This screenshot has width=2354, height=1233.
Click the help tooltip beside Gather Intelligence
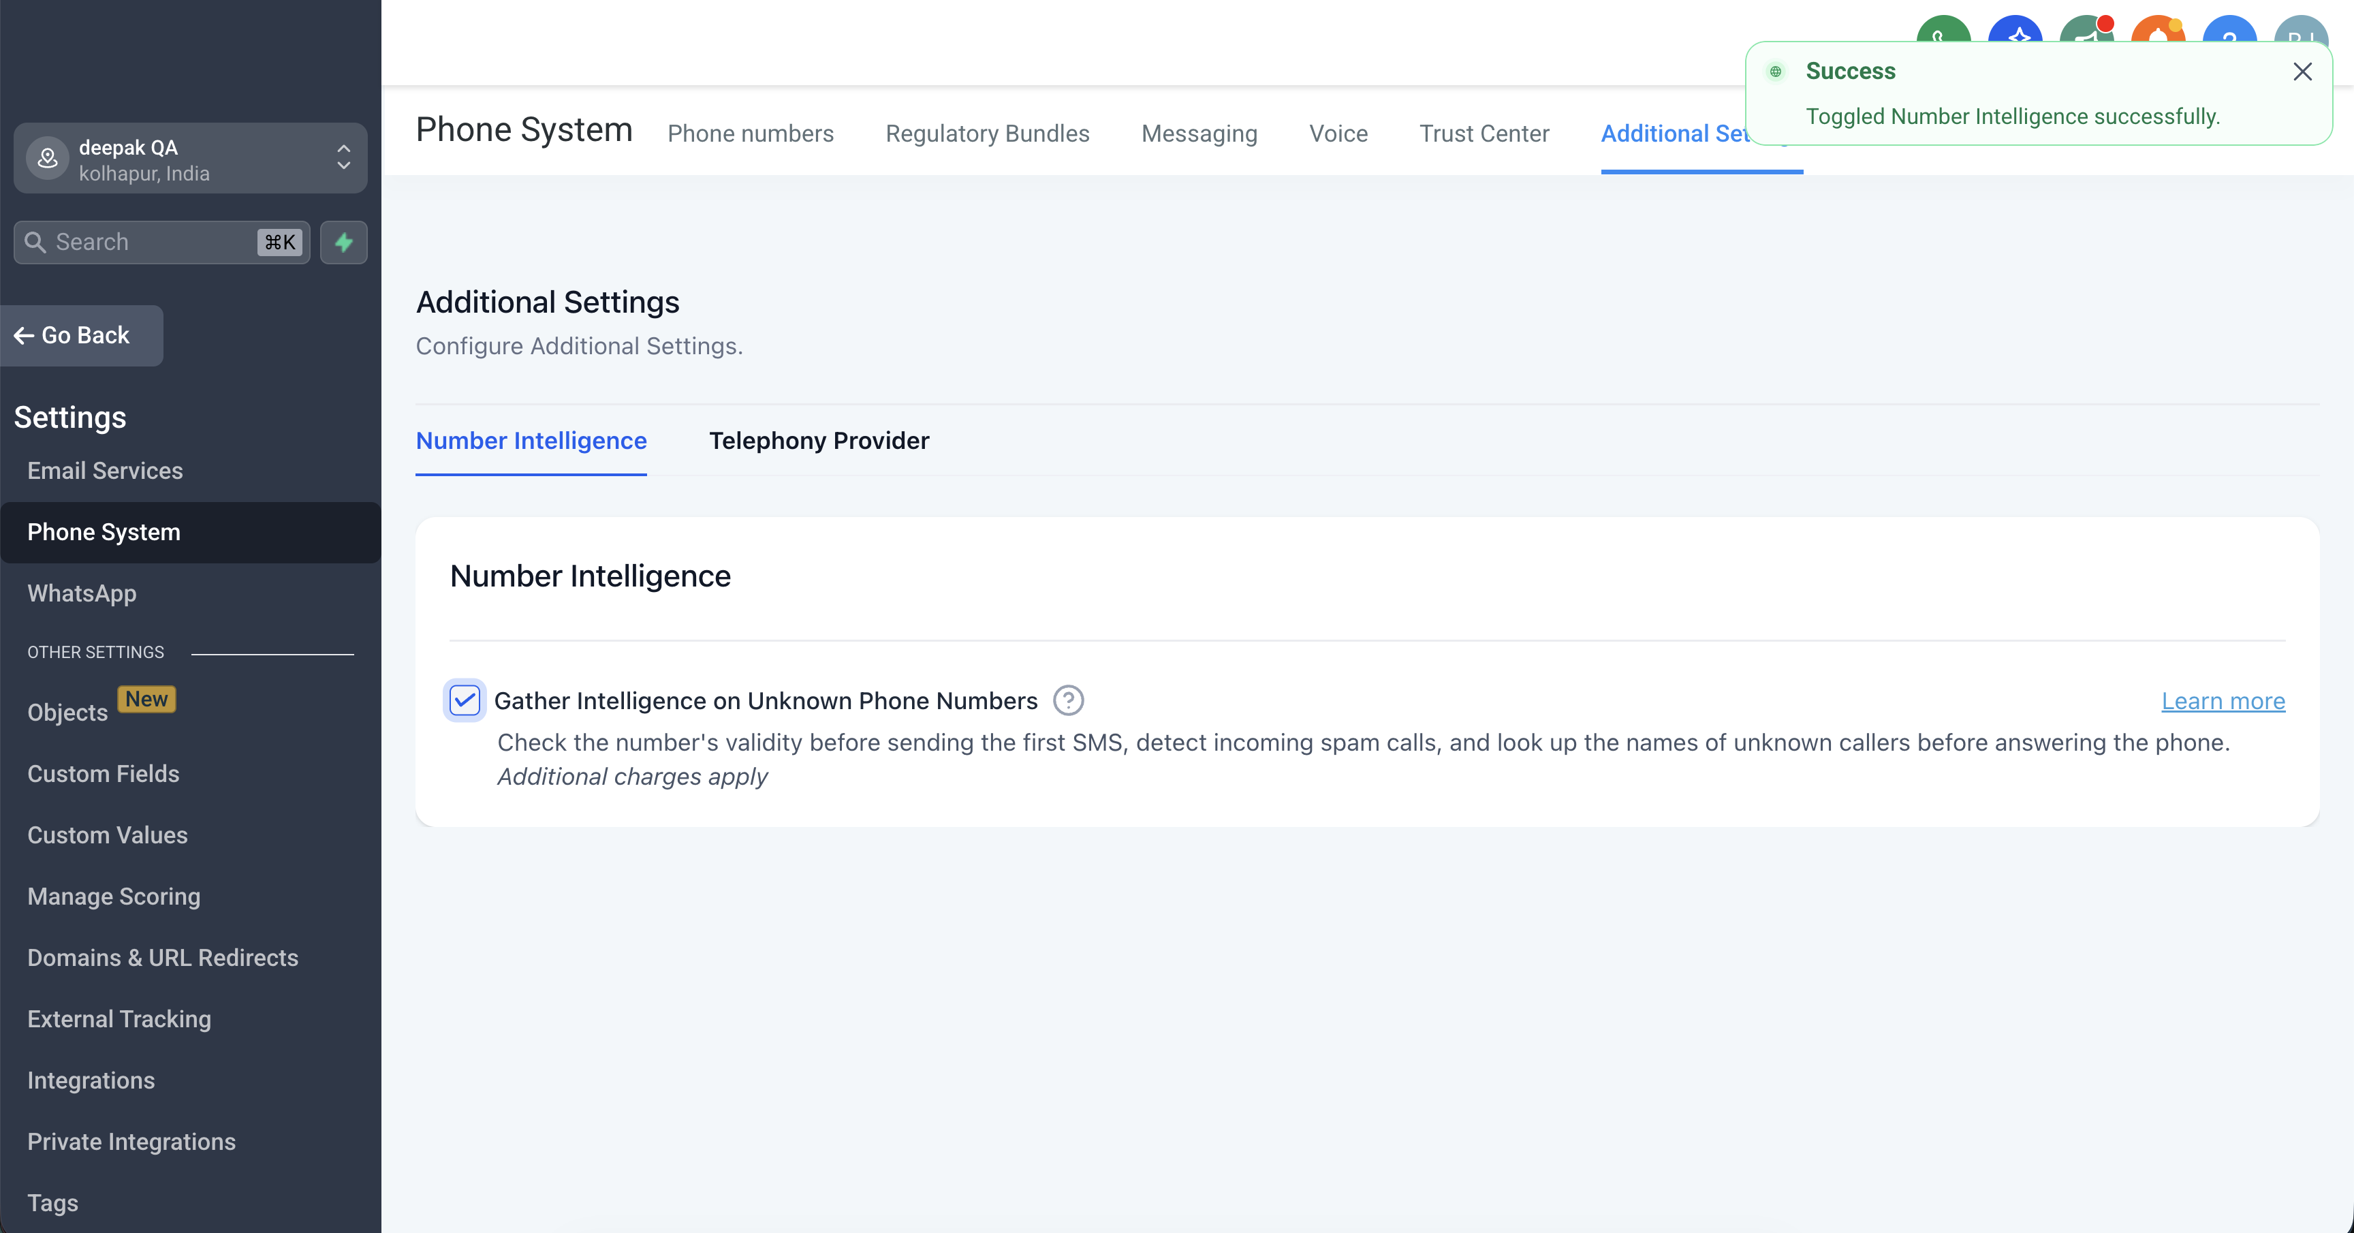click(x=1067, y=701)
